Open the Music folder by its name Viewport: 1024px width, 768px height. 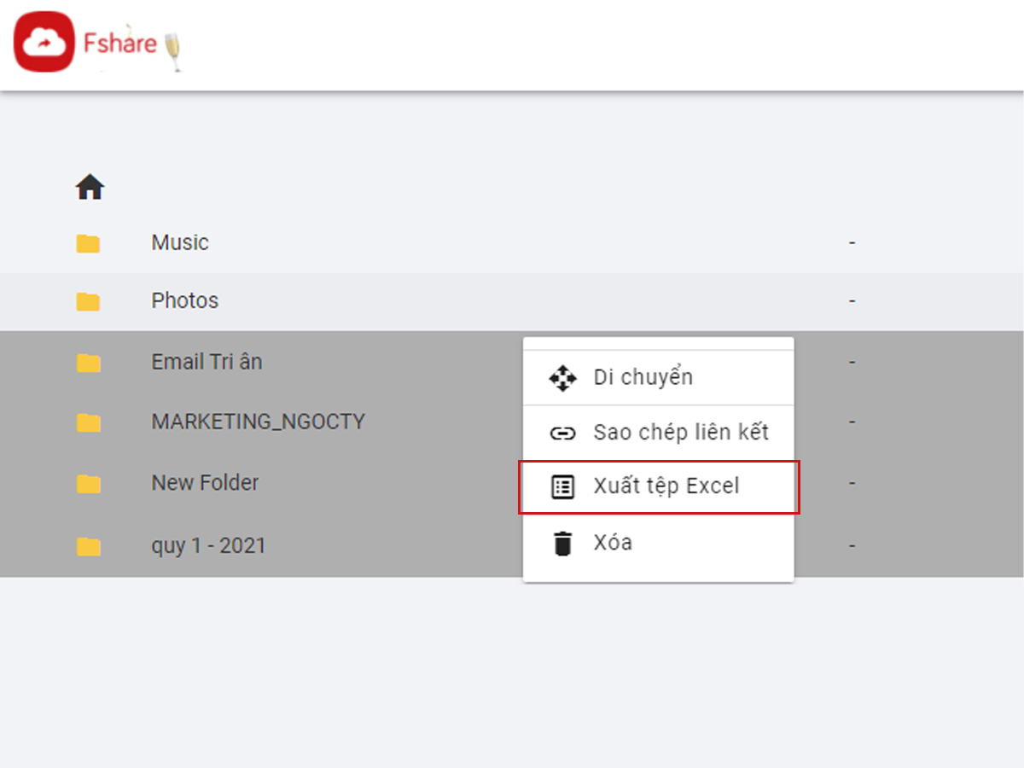[x=180, y=243]
